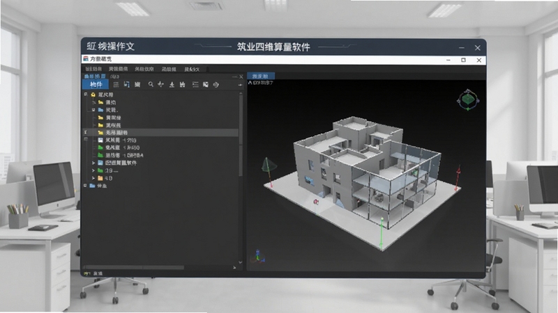
Task: Select the red arrow gizmo at the ground plane's right
Action: pos(458,178)
